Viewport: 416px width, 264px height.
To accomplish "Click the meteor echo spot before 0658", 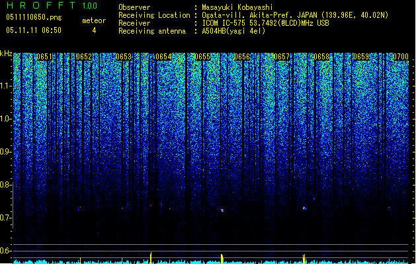I will coord(305,208).
